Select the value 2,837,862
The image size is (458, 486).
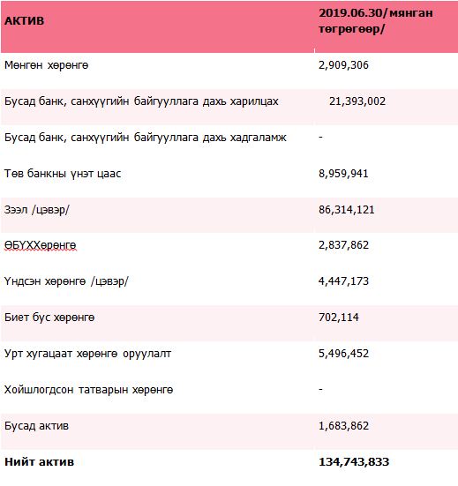(343, 245)
